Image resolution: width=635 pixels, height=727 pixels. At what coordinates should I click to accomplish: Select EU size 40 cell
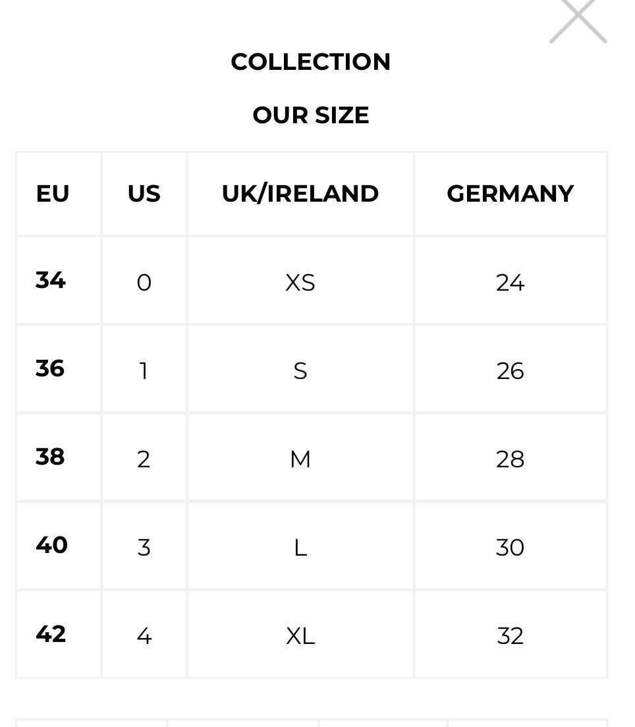point(59,545)
